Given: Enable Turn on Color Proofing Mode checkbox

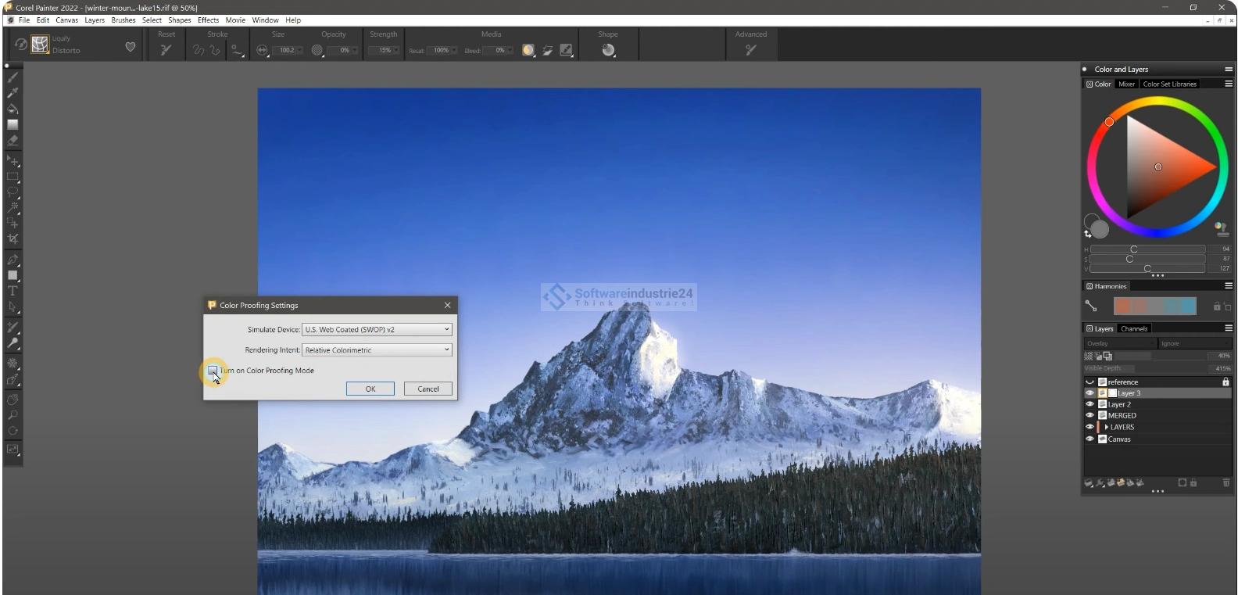Looking at the screenshot, I should pos(213,371).
